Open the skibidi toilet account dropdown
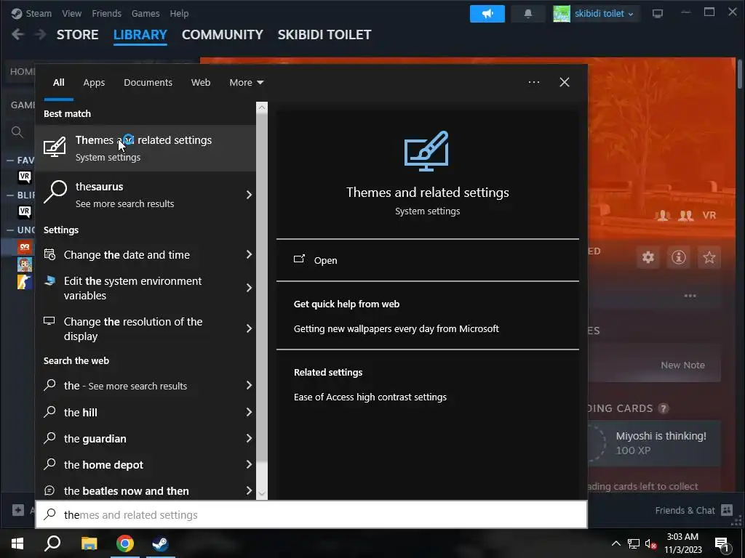Viewport: 745px width, 558px height. [x=604, y=14]
